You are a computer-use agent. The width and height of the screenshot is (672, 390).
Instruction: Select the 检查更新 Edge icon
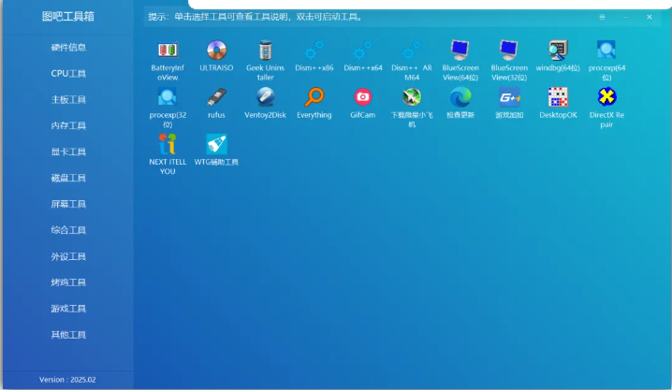(460, 97)
